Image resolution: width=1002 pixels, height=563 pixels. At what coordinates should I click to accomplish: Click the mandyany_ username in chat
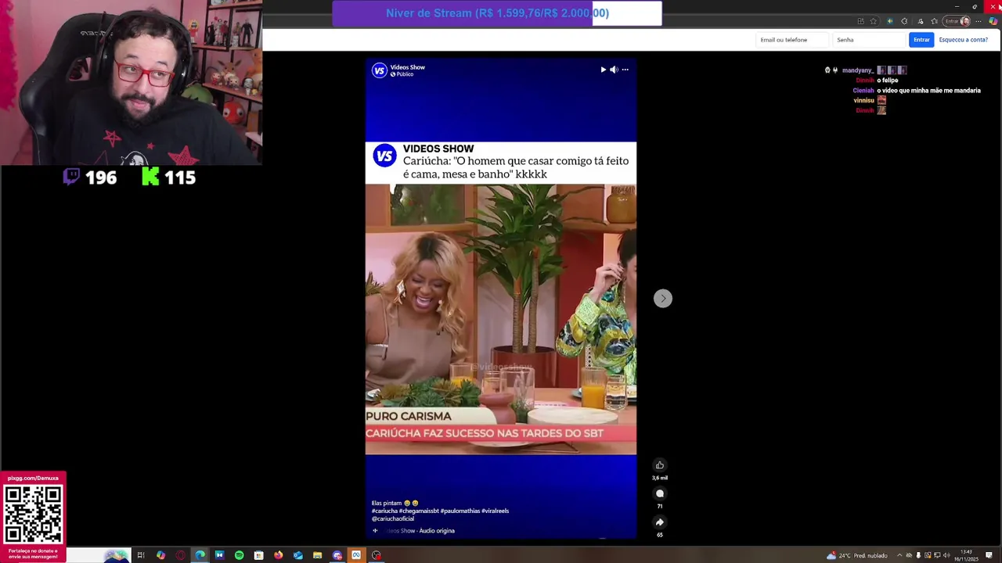(857, 70)
